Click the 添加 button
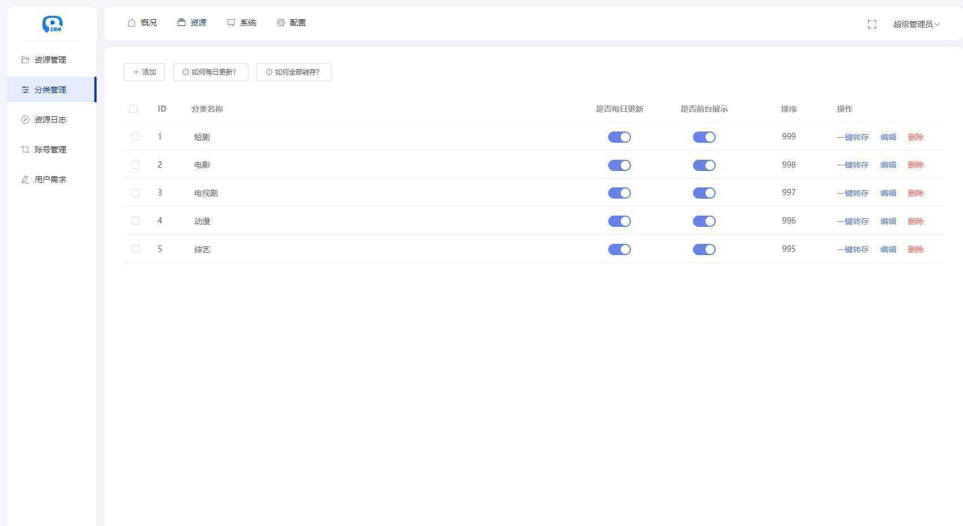This screenshot has width=963, height=526. [x=144, y=72]
